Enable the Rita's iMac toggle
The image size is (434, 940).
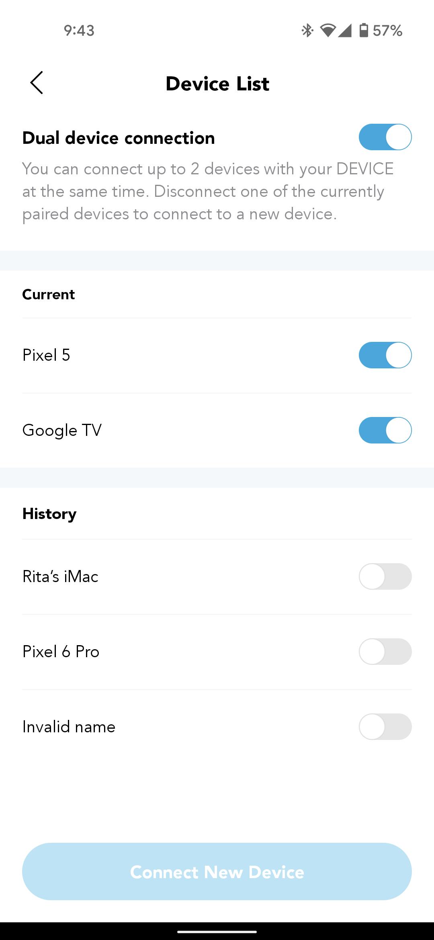pos(385,576)
